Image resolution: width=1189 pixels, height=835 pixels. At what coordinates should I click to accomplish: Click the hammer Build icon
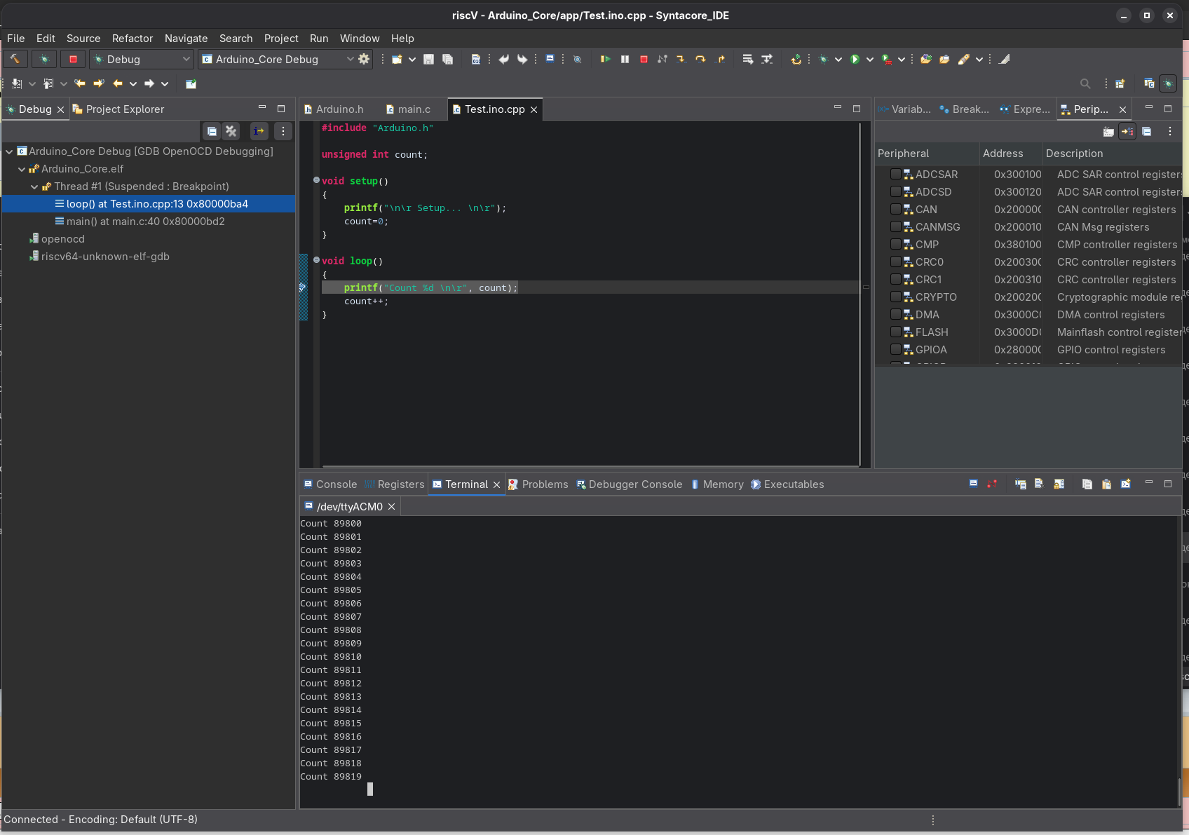(x=15, y=60)
